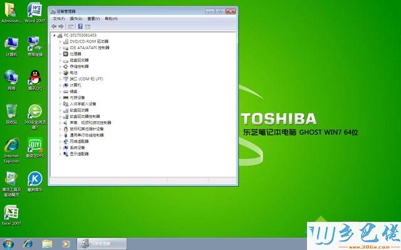The width and height of the screenshot is (401, 250).
Task: Select the 软盘驱动器控制器 row text
Action: [x=85, y=116]
